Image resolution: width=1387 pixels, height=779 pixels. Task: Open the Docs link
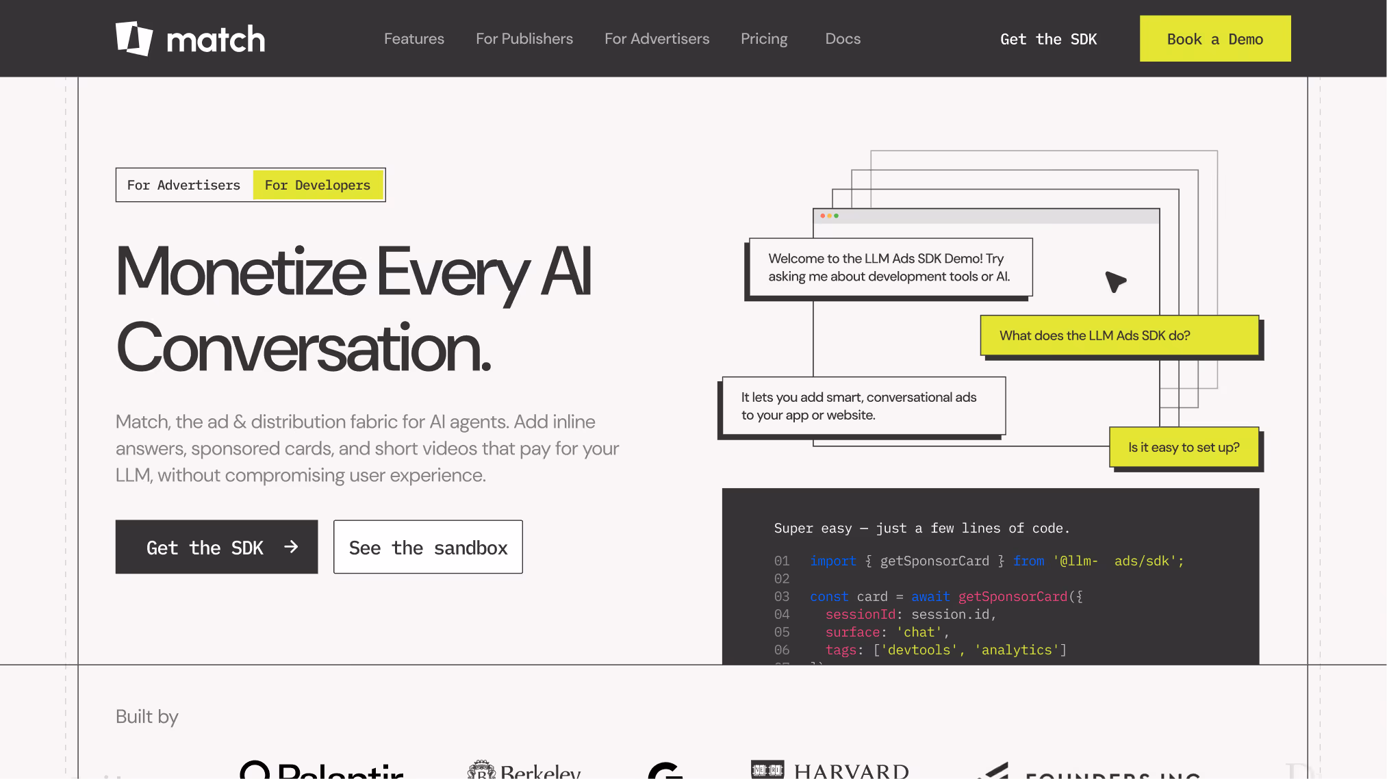(843, 39)
